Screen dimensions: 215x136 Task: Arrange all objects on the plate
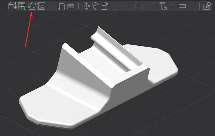click(41, 6)
